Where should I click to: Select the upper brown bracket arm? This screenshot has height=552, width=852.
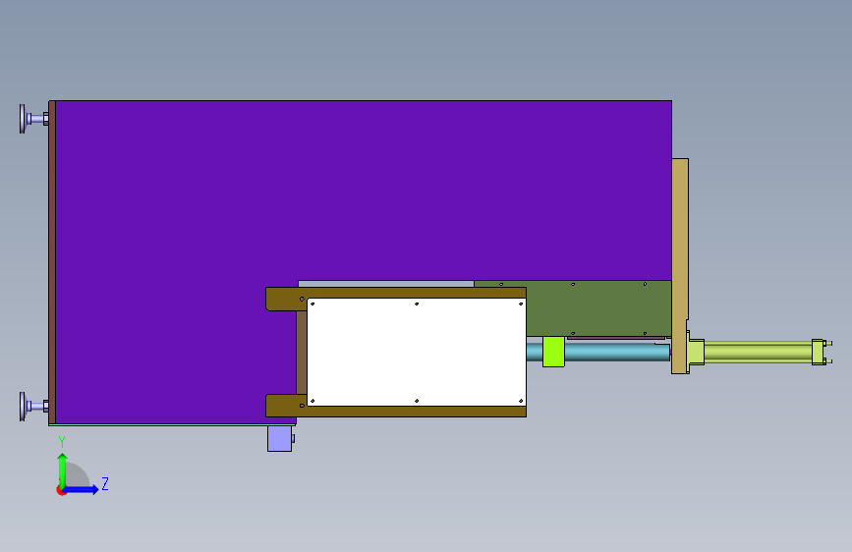coord(396,294)
